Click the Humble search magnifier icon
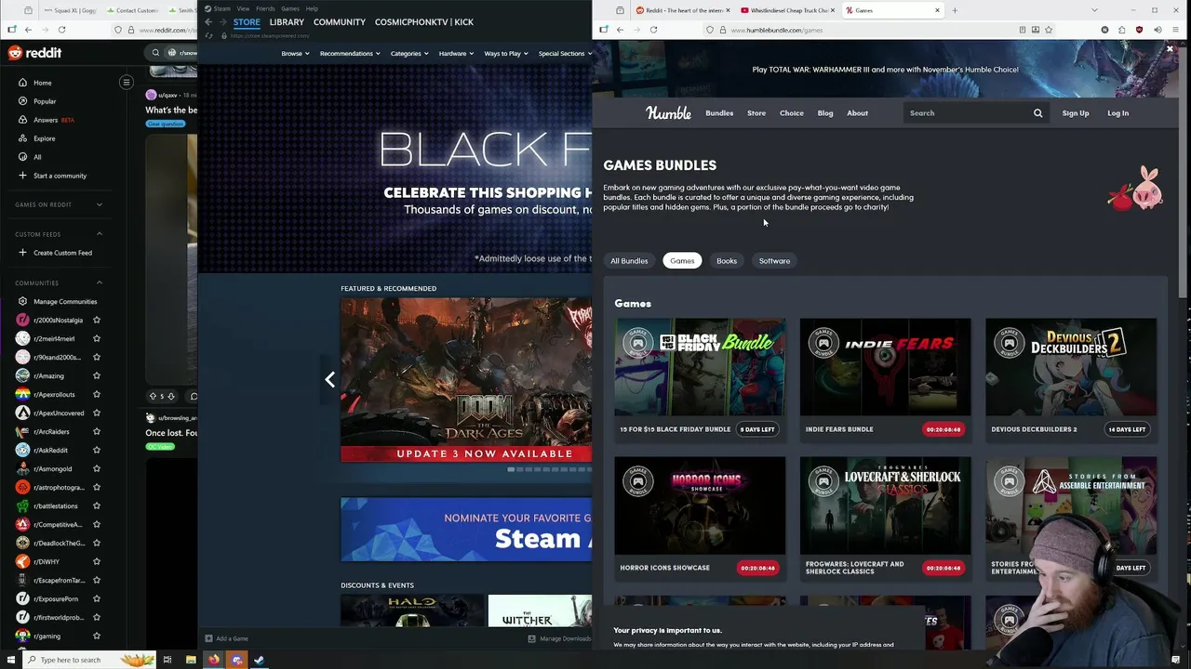The width and height of the screenshot is (1191, 669). [1037, 113]
